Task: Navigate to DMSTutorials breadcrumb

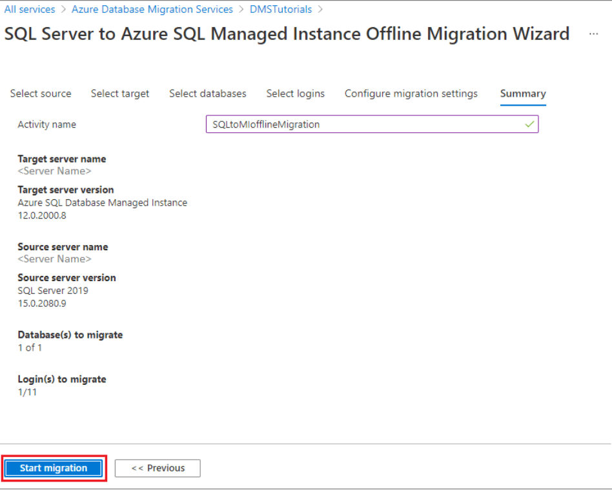Action: (281, 10)
